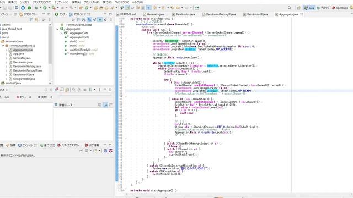Select main(String[]) in the Outline
Viewport: 353px width, 198px height.
pyautogui.click(x=82, y=54)
